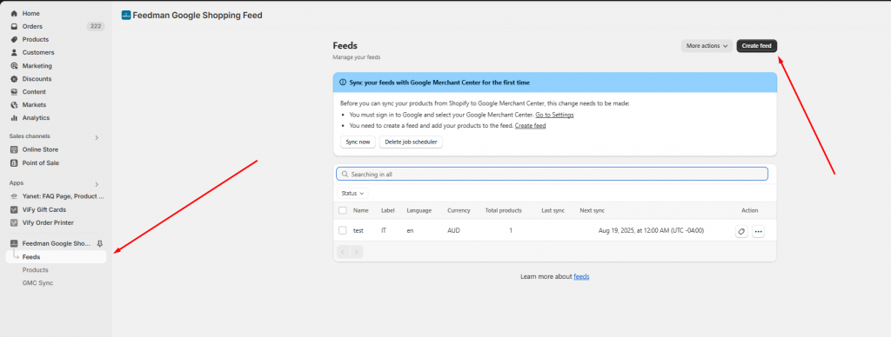Expand the Sales channels section chevron
891x337 pixels.
coord(97,137)
